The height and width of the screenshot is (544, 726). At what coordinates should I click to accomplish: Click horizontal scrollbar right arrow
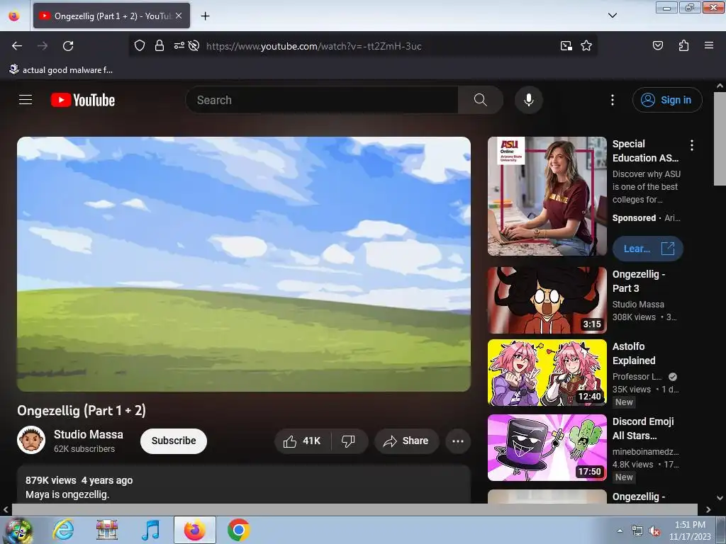tap(708, 510)
